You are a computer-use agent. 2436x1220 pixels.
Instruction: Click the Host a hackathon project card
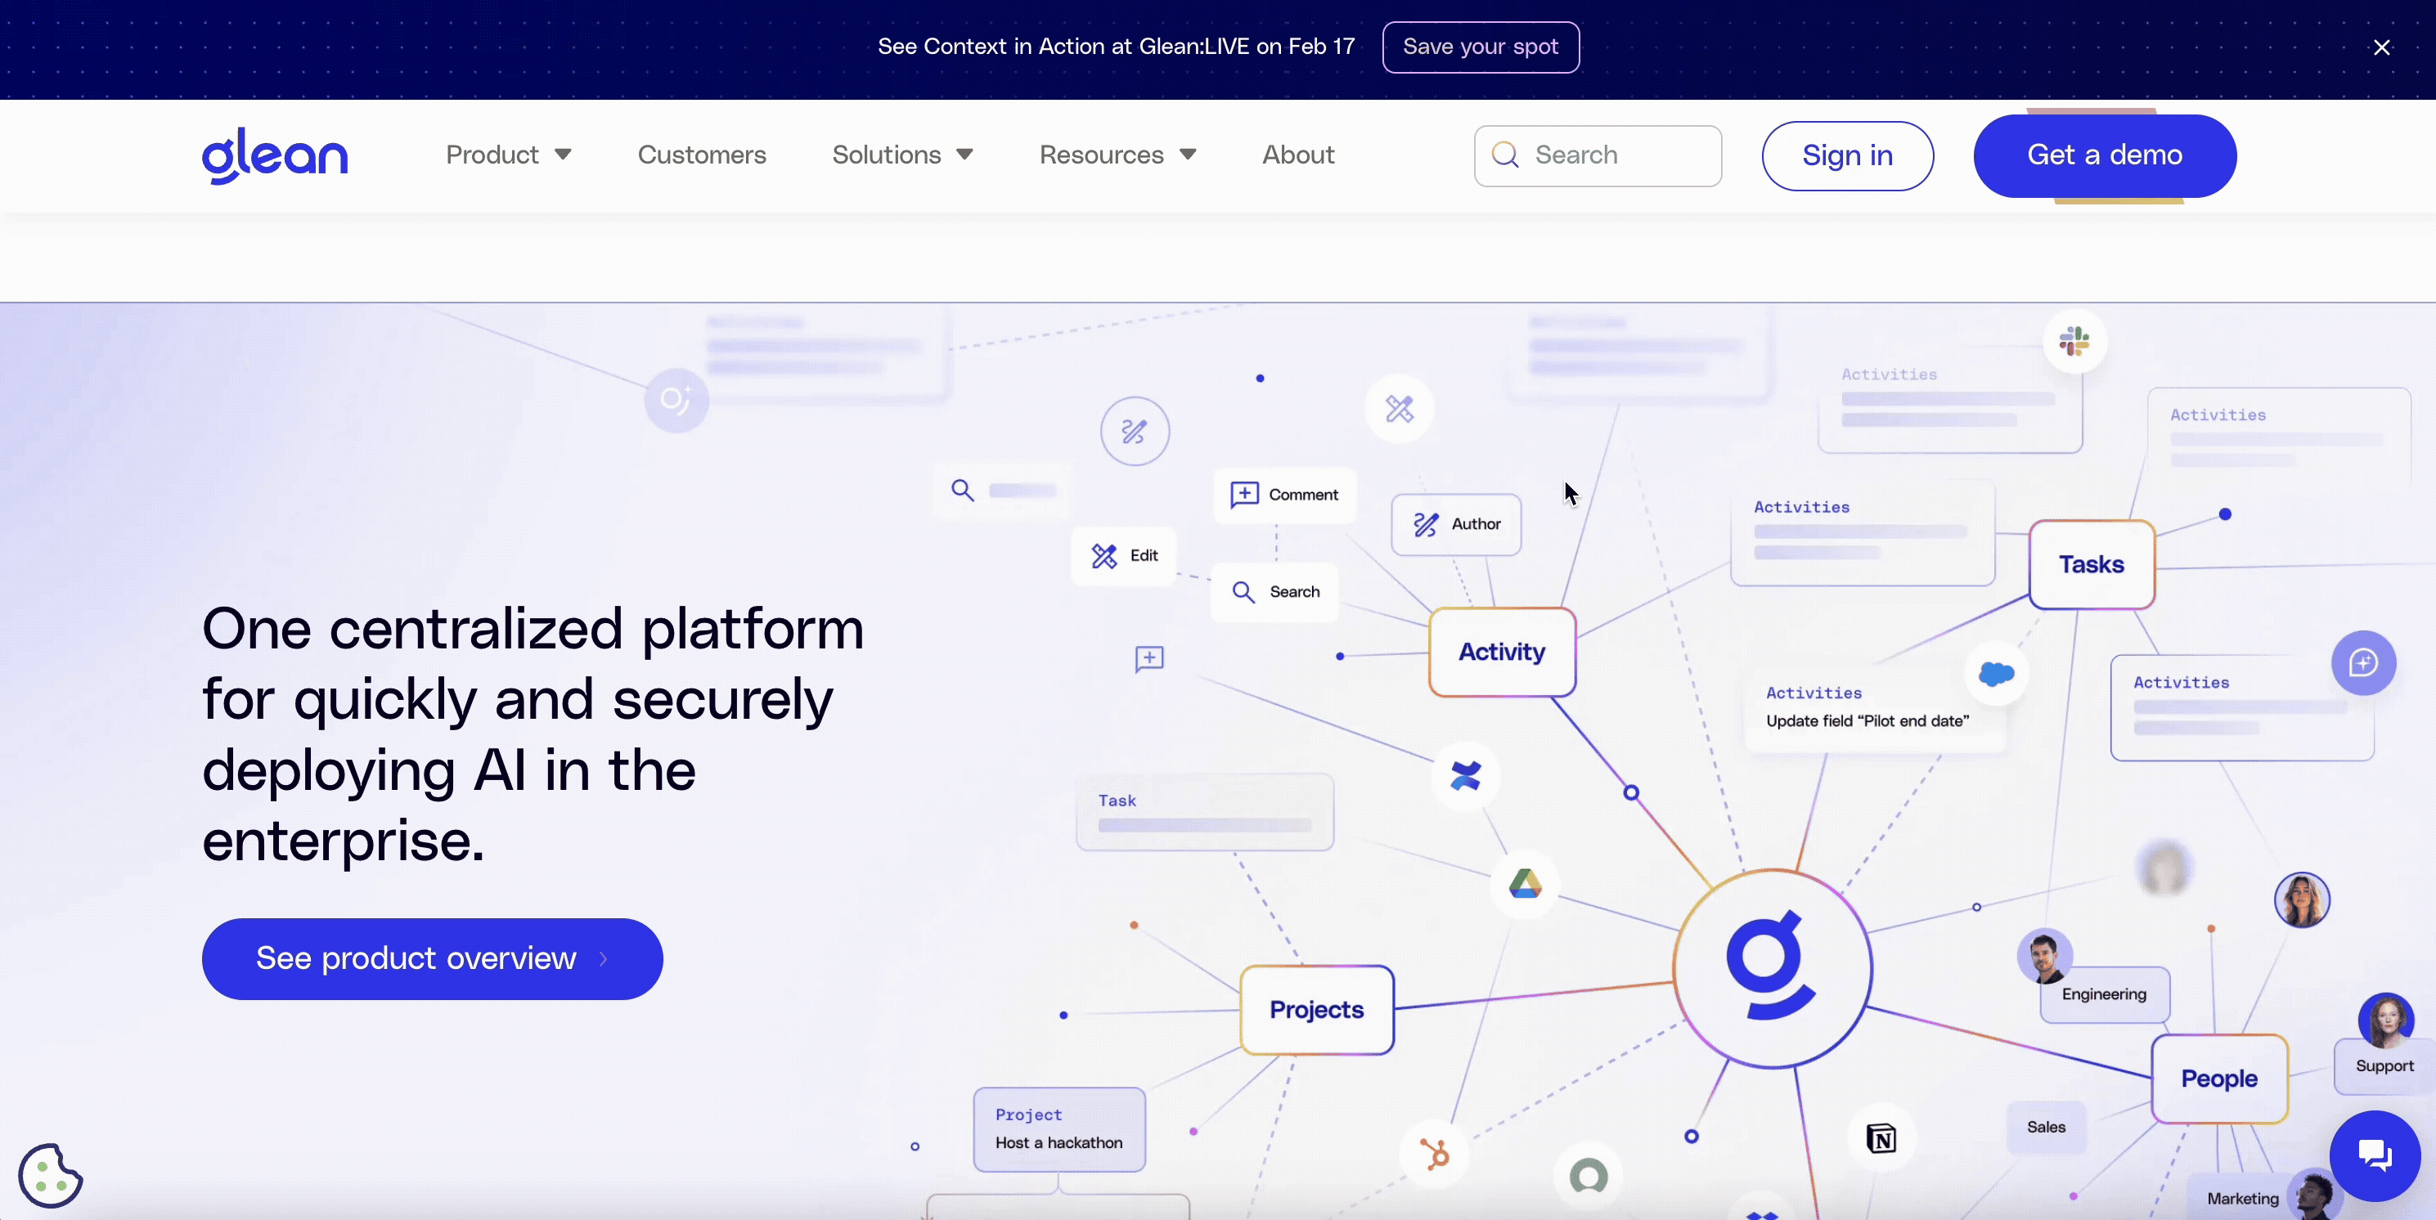(x=1059, y=1129)
